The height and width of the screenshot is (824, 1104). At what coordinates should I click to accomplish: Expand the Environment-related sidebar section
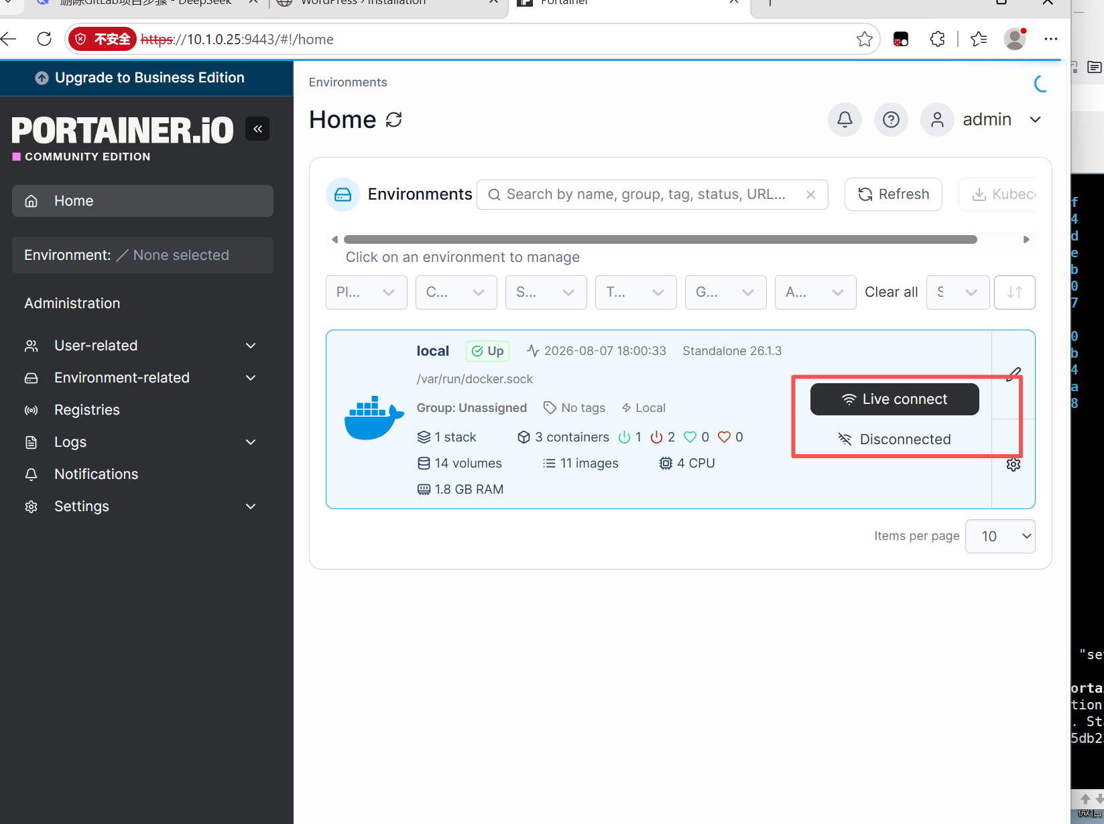pos(142,378)
